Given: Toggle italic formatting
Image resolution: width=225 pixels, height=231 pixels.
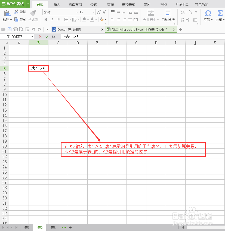Looking at the screenshot, I should tap(52, 20).
